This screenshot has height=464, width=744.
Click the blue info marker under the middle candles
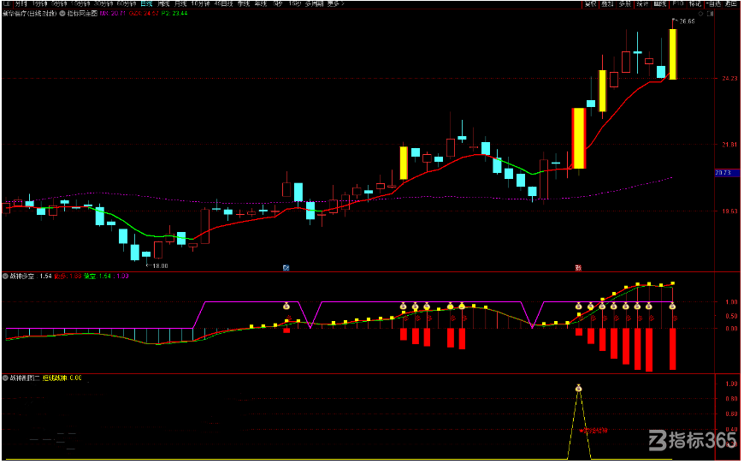click(286, 268)
